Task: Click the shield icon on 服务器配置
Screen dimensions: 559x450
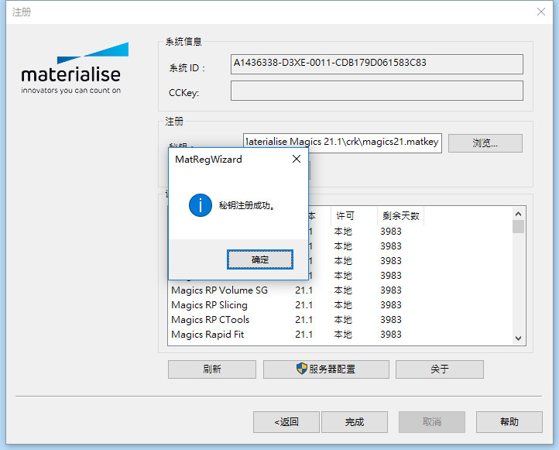Action: 302,369
